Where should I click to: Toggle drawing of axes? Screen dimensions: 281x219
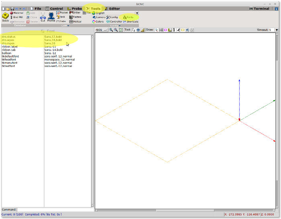[x=157, y=30]
